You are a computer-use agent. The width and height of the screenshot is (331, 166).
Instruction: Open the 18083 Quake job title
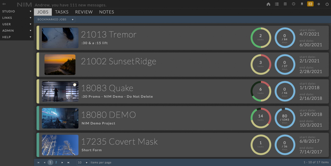pyautogui.click(x=107, y=88)
